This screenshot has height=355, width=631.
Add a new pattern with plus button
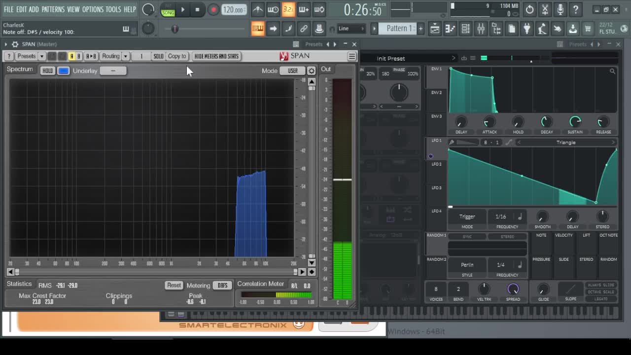(421, 29)
